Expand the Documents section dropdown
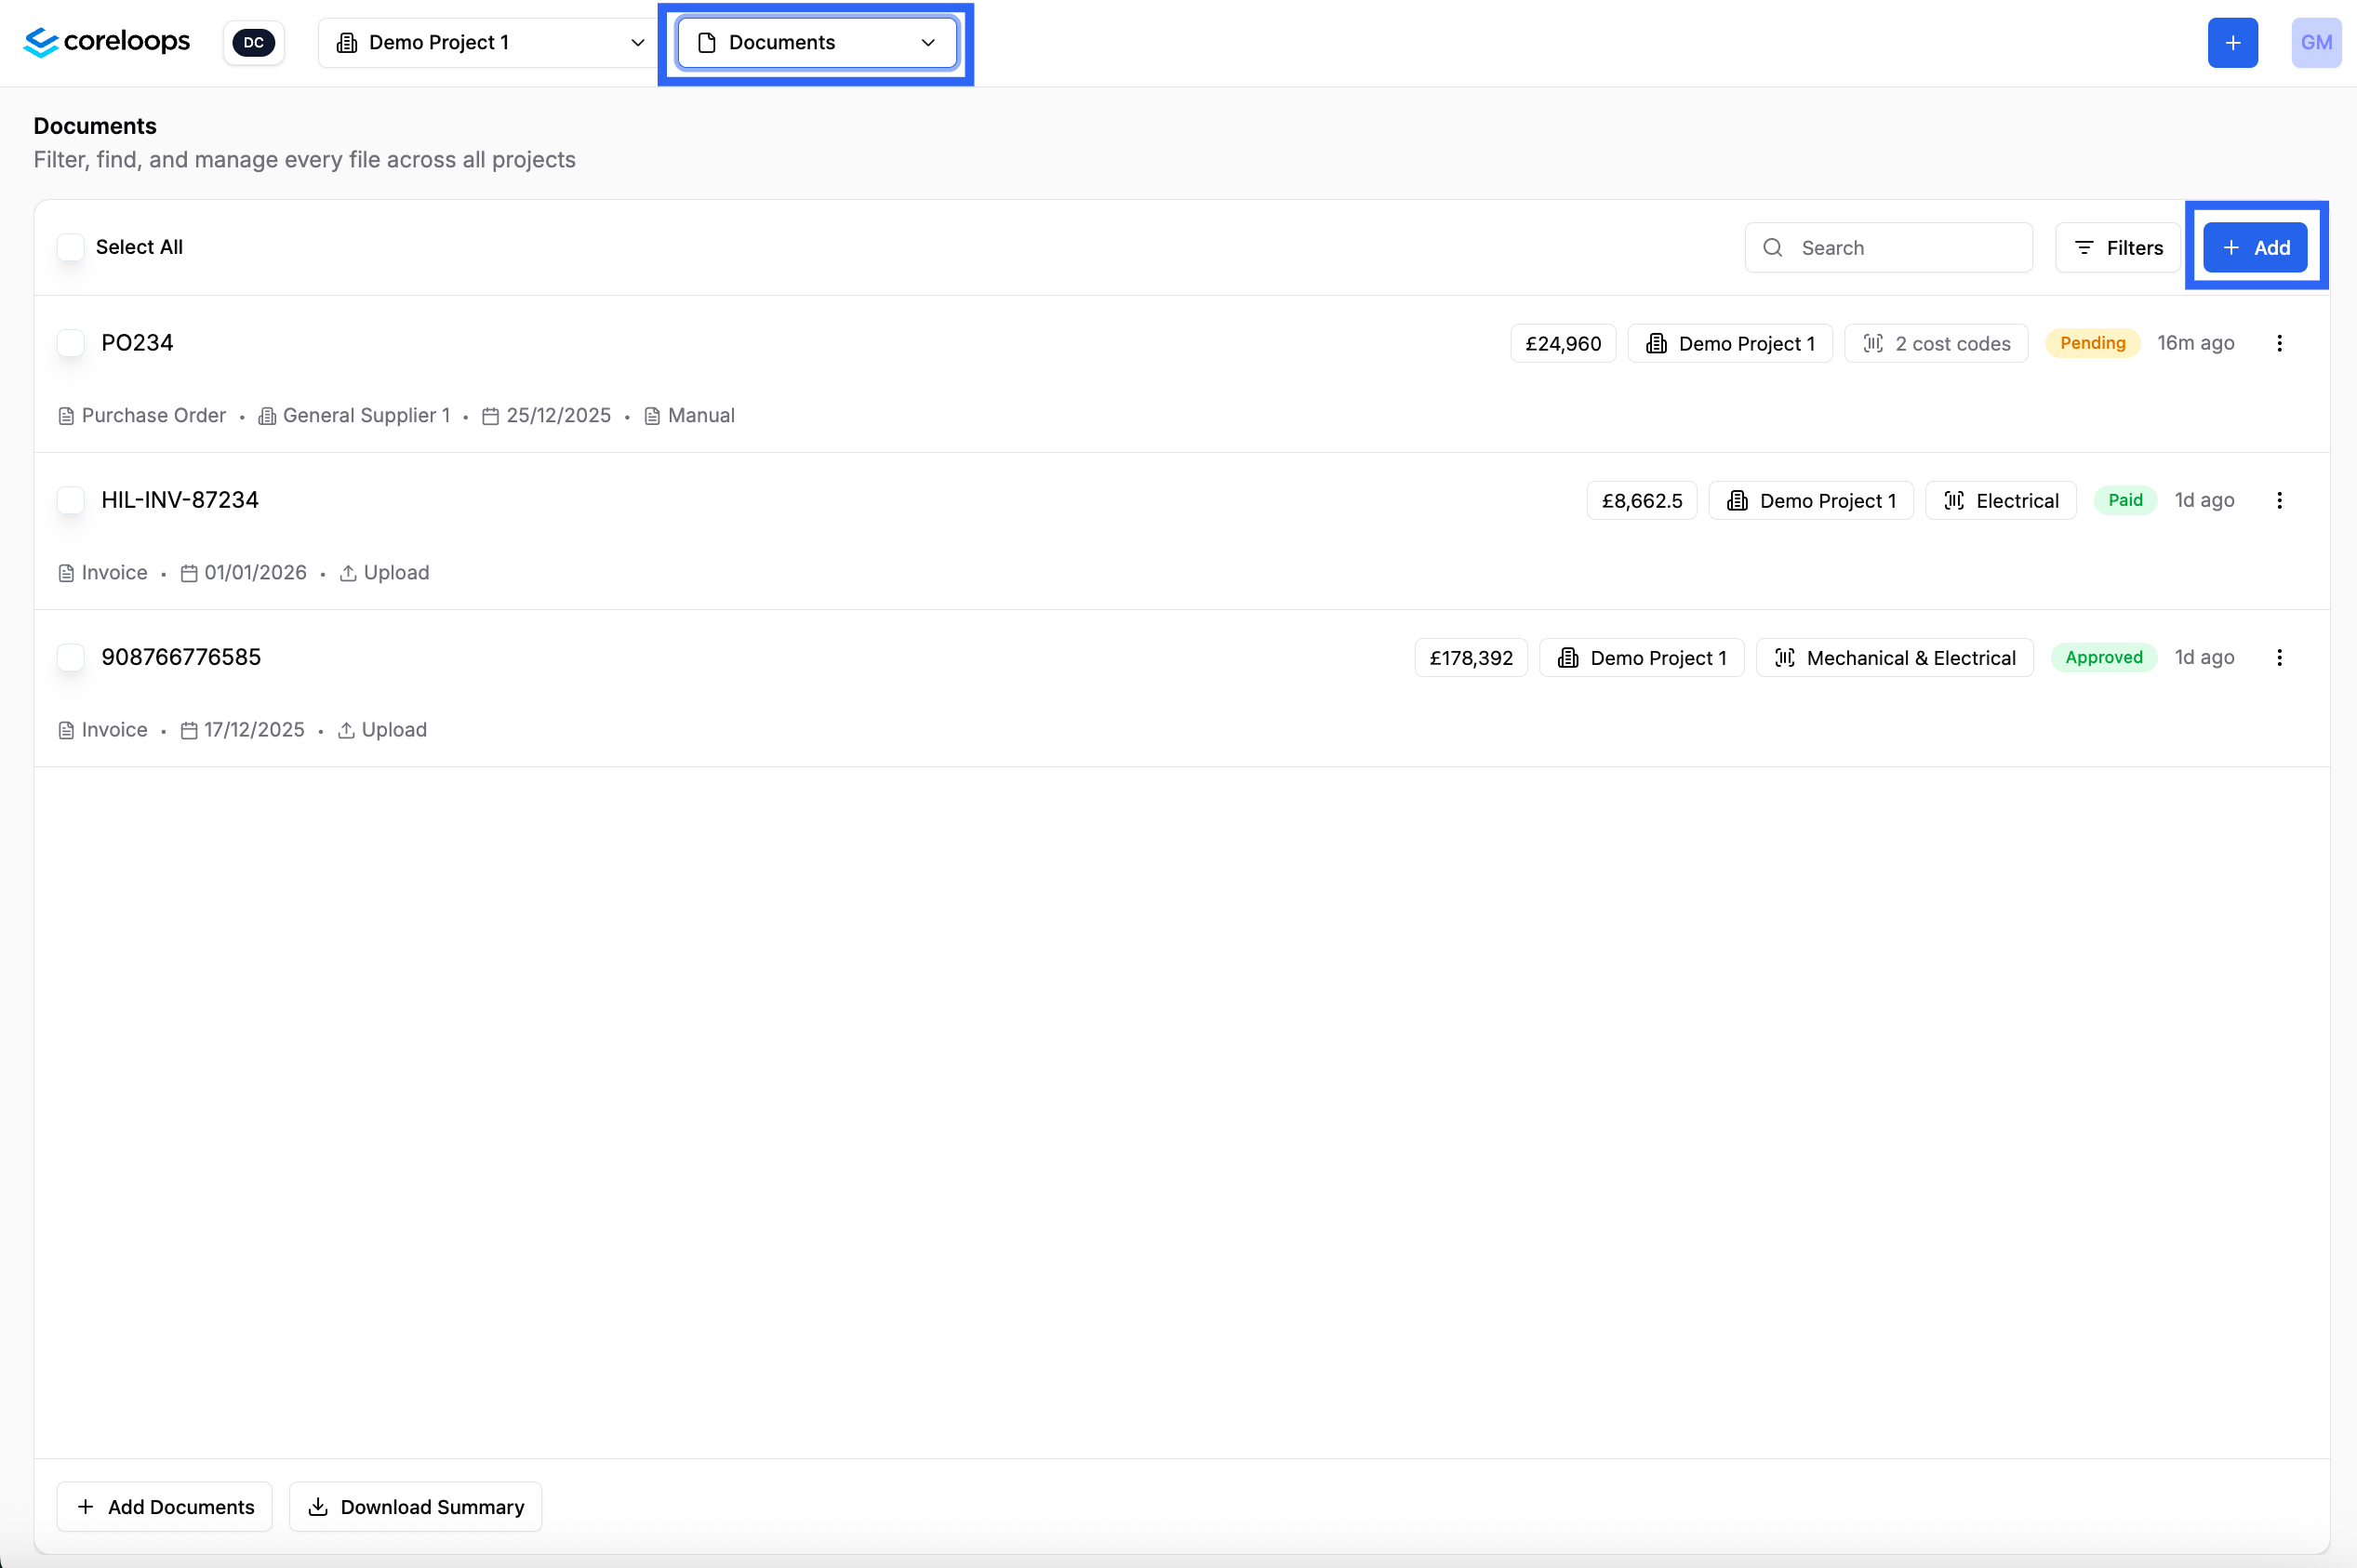Image resolution: width=2357 pixels, height=1568 pixels. pyautogui.click(x=816, y=42)
